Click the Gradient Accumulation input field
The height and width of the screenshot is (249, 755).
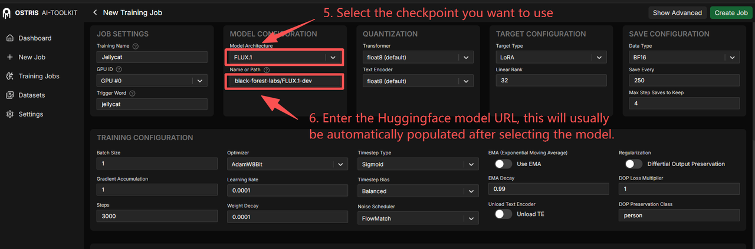click(x=156, y=190)
